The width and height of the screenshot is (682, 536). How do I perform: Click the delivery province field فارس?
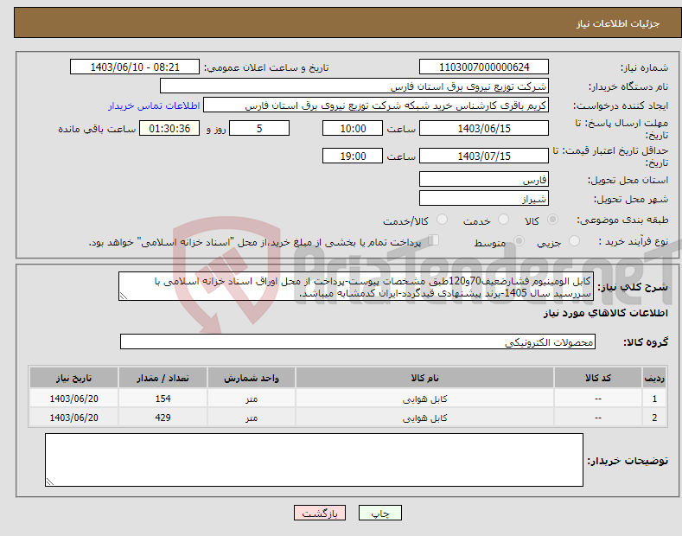click(x=484, y=179)
